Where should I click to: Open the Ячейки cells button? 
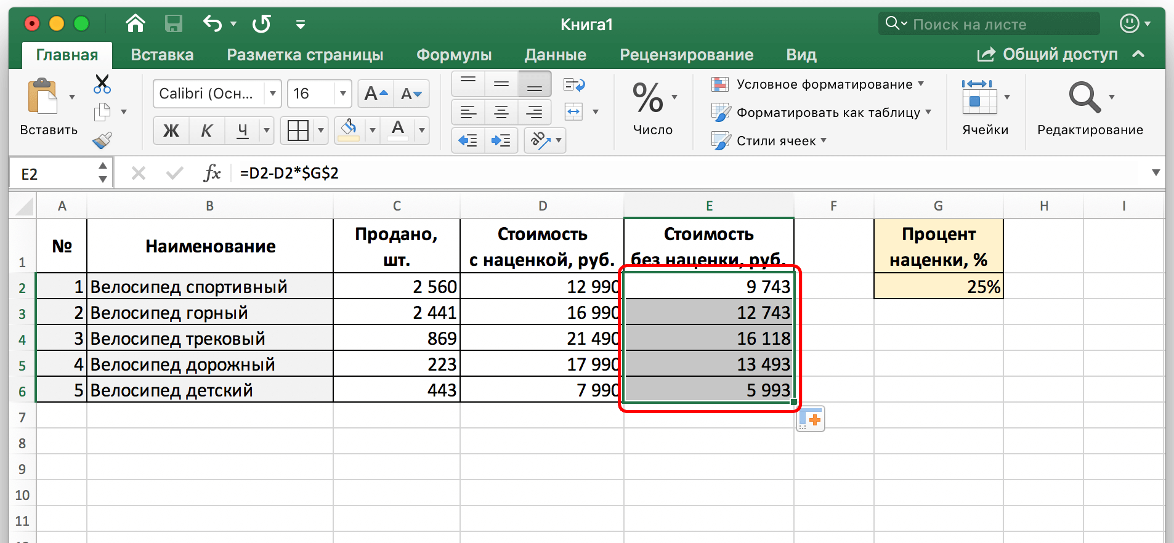tap(986, 108)
